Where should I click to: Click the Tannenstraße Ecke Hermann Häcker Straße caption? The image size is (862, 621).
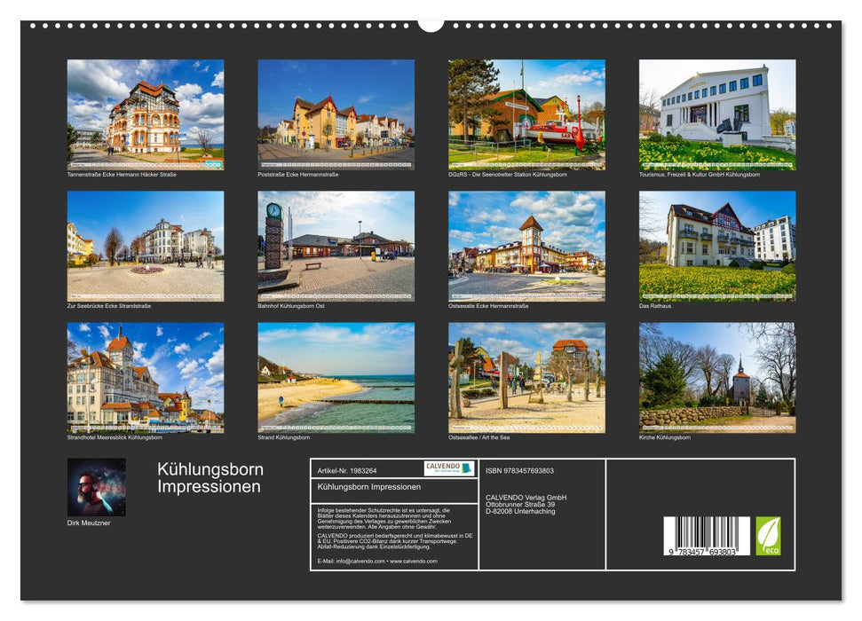tap(120, 175)
